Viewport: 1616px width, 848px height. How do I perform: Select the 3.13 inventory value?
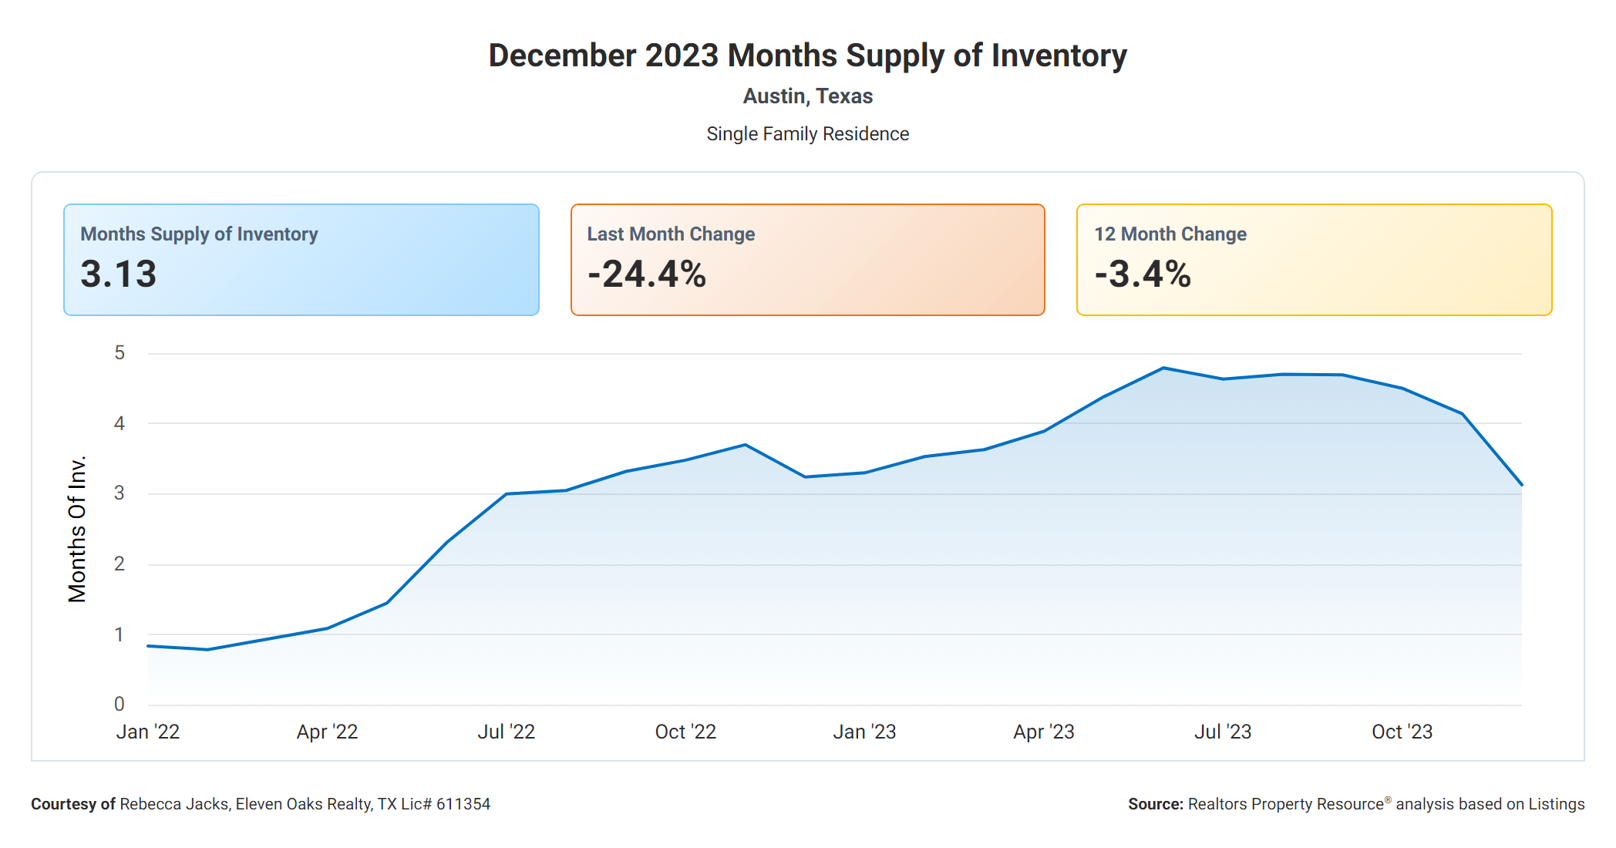(119, 274)
